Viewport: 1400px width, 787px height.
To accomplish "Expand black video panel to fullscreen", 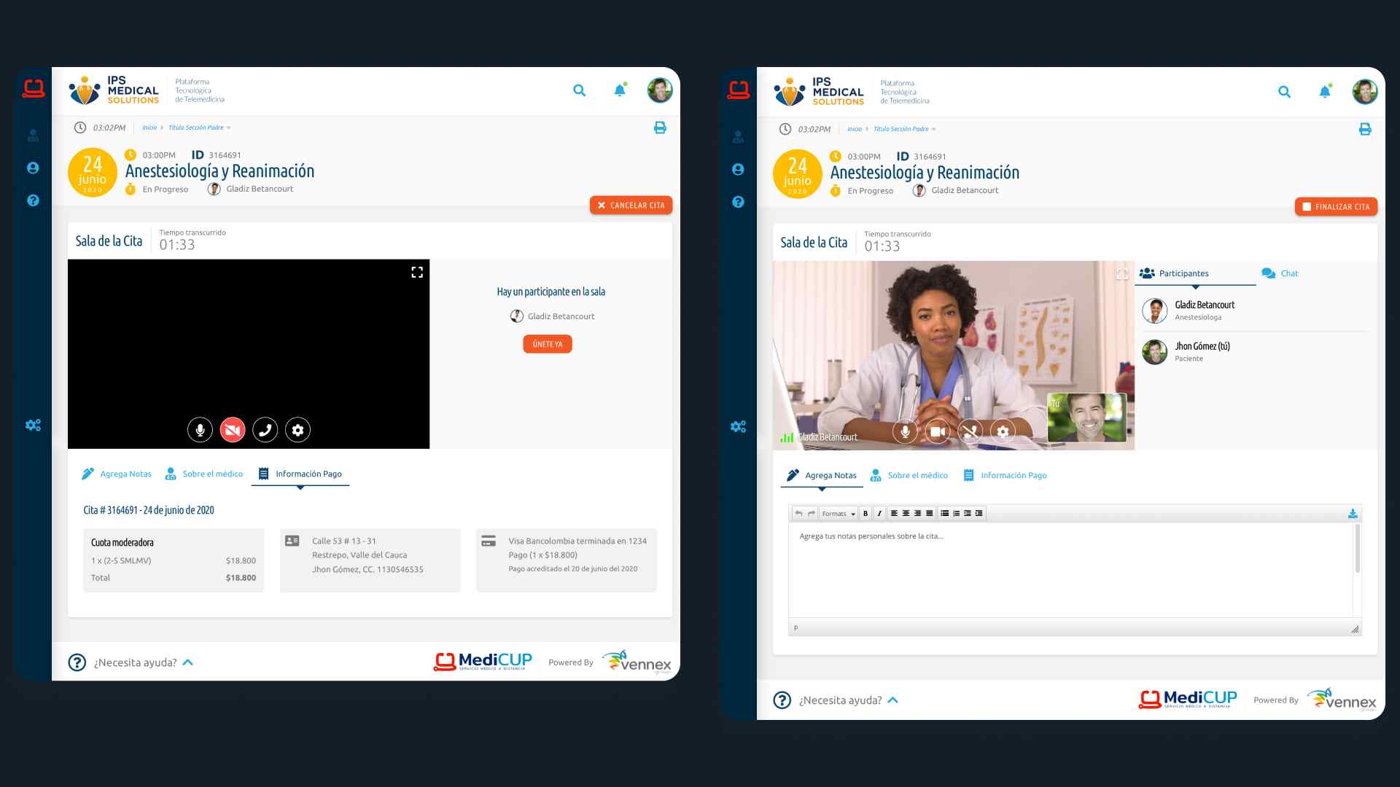I will pyautogui.click(x=417, y=272).
